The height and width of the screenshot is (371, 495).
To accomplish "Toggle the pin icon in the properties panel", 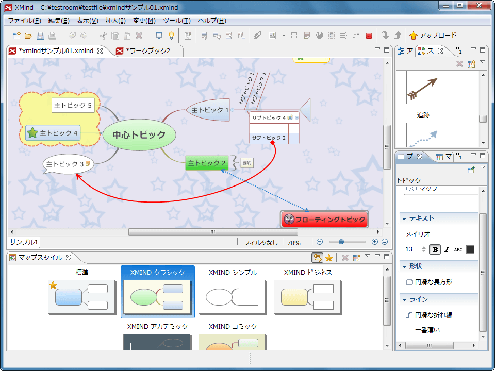I will pos(471,170).
